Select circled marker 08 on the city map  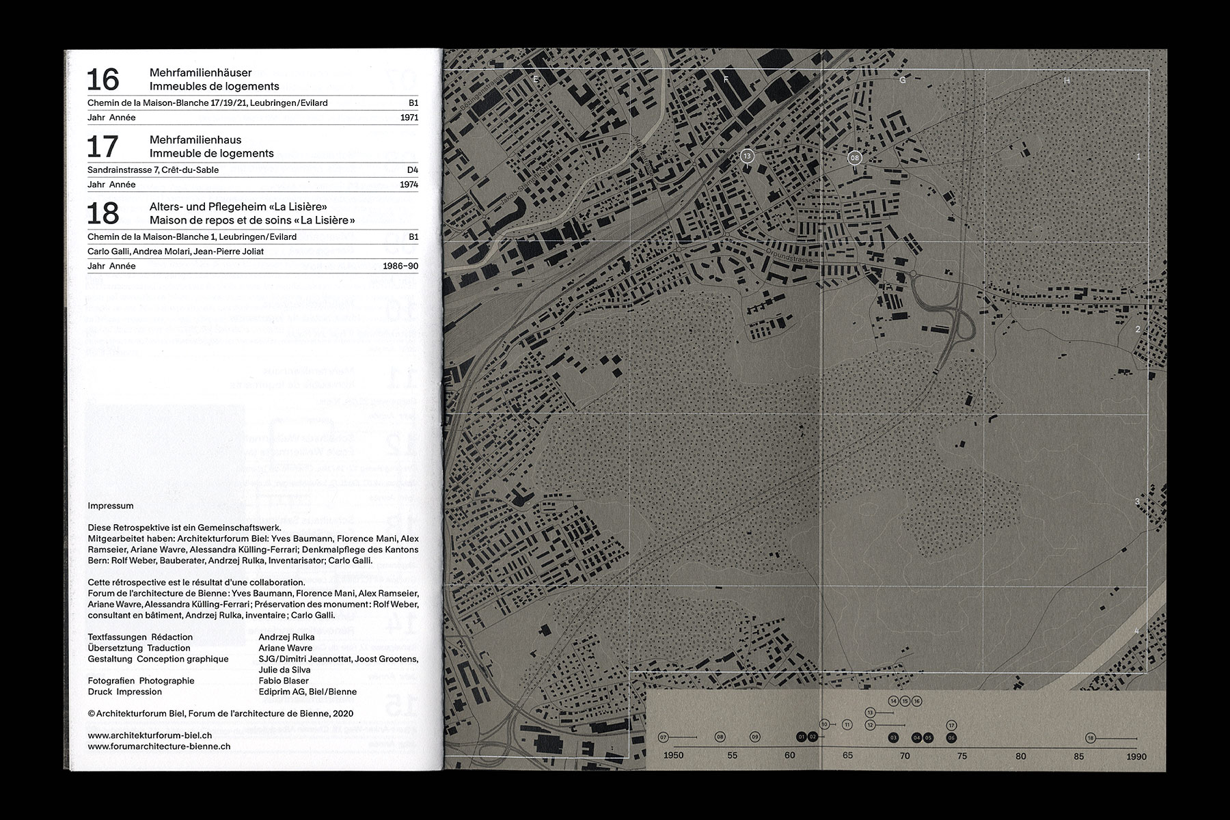coord(854,158)
